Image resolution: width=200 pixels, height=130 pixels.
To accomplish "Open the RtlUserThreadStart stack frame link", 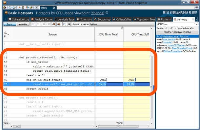I will pos(173,51).
